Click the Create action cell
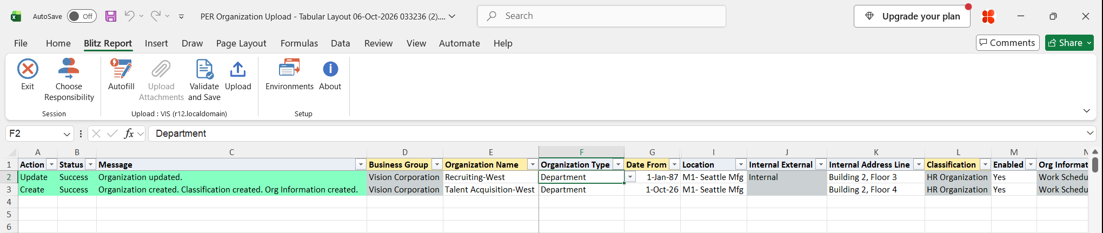This screenshot has height=233, width=1103. (38, 190)
